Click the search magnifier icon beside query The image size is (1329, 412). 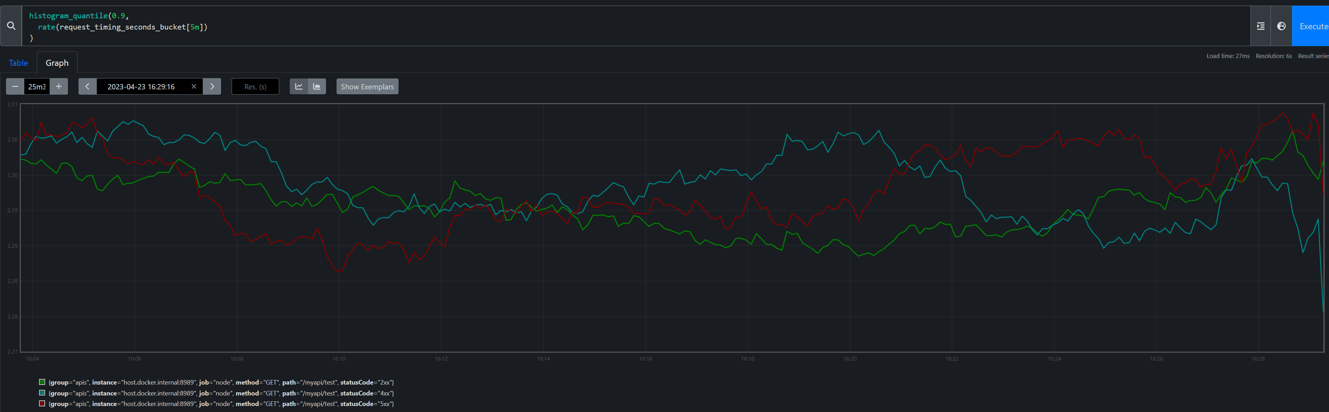[11, 26]
